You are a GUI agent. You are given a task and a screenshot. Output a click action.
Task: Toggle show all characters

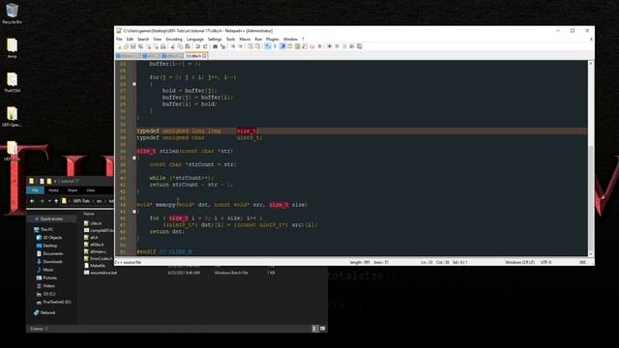tap(275, 46)
